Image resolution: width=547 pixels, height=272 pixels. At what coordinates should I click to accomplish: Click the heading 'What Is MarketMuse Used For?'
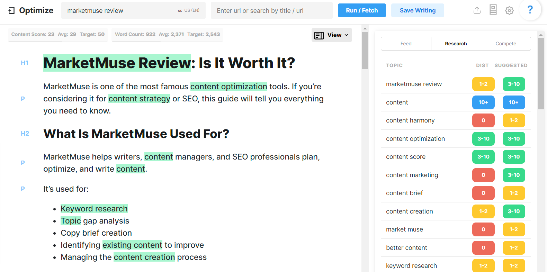pyautogui.click(x=136, y=134)
